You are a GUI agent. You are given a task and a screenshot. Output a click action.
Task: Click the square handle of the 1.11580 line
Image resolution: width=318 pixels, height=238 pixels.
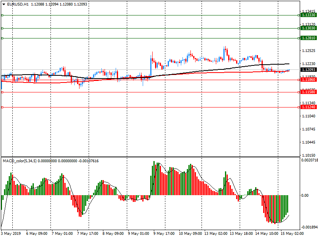(2, 92)
